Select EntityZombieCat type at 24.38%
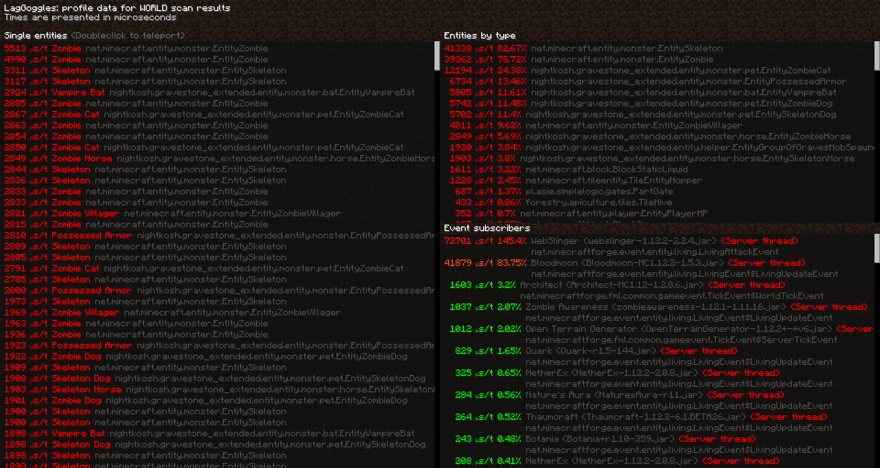The image size is (880, 468). 638,70
